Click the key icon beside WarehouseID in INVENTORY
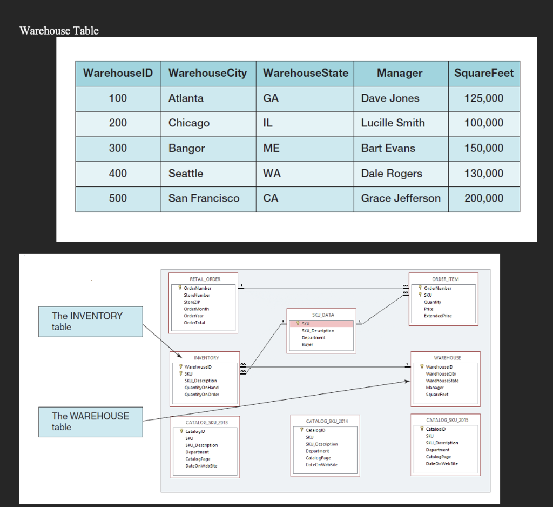Image resolution: width=553 pixels, height=507 pixels. 181,366
